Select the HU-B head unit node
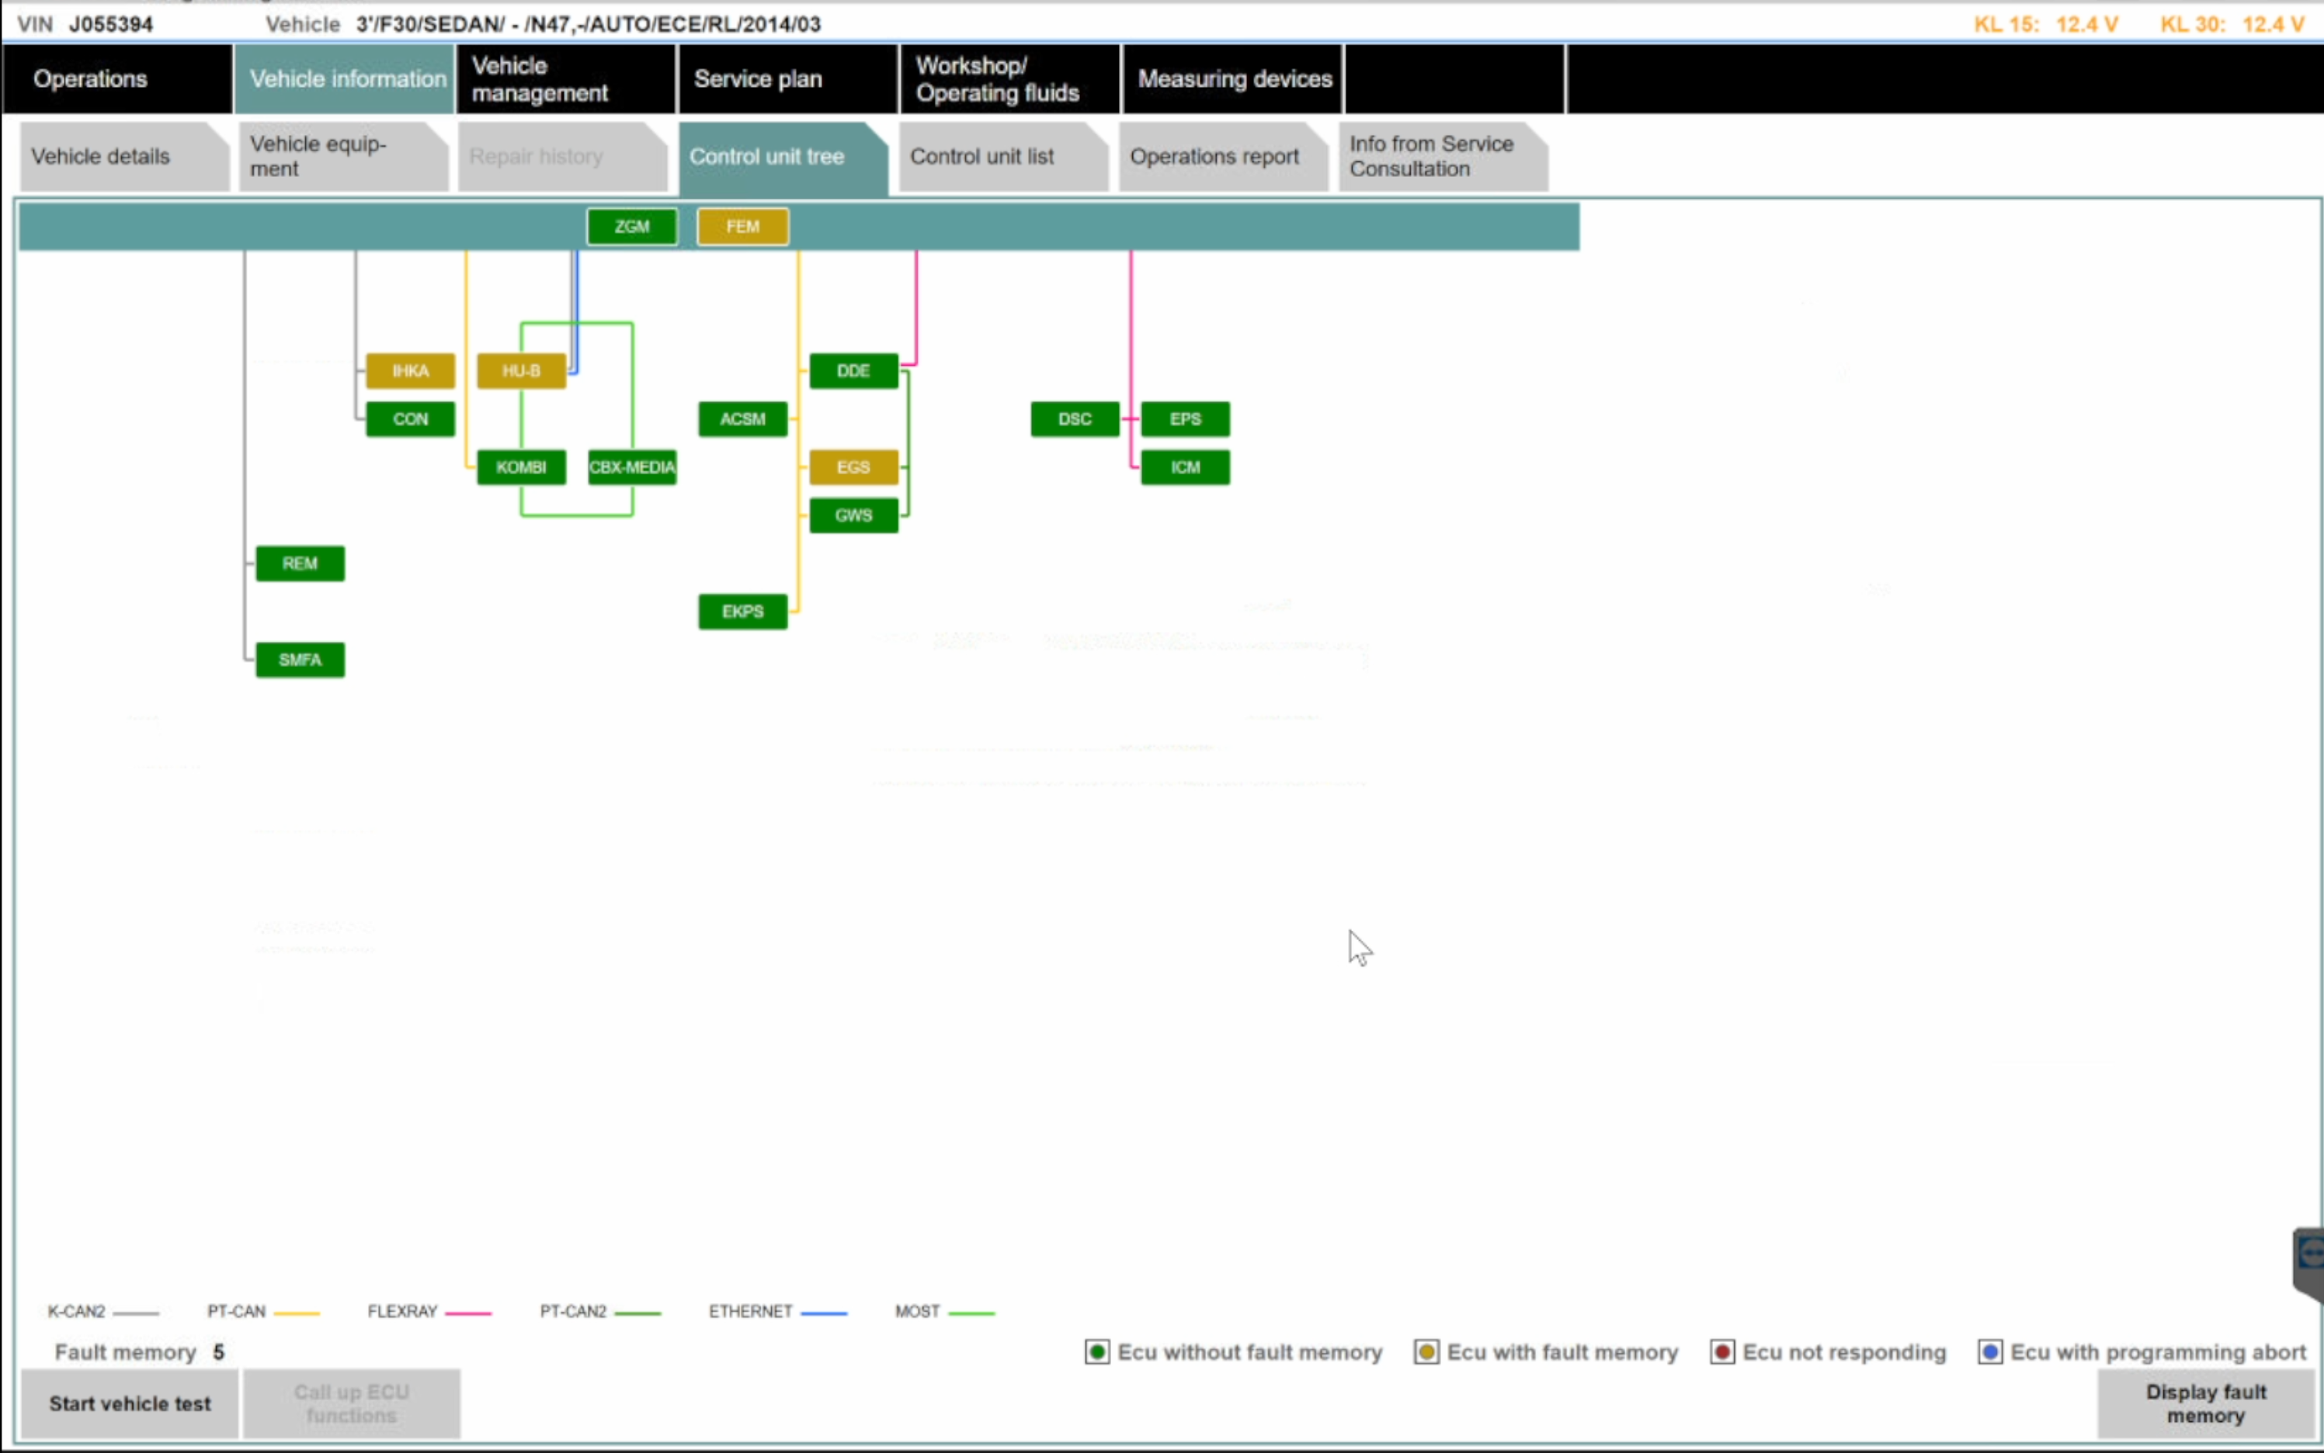 coord(521,371)
